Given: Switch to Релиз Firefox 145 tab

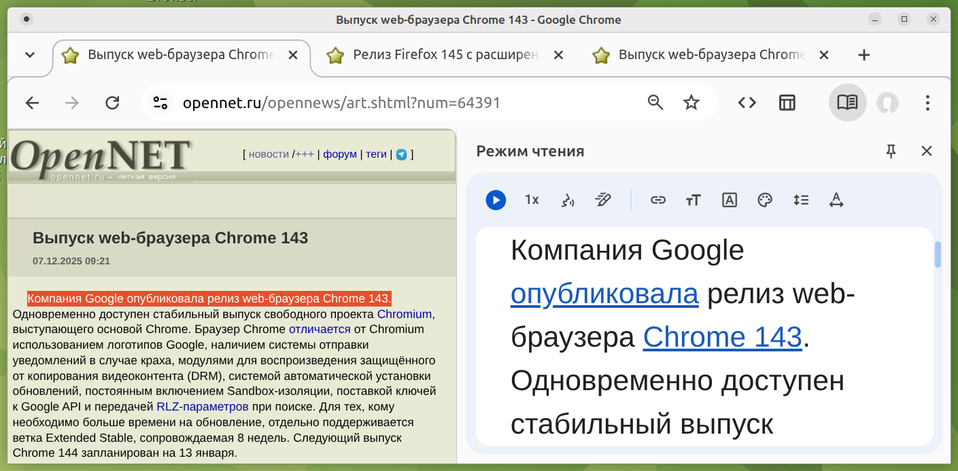Looking at the screenshot, I should click(x=445, y=55).
